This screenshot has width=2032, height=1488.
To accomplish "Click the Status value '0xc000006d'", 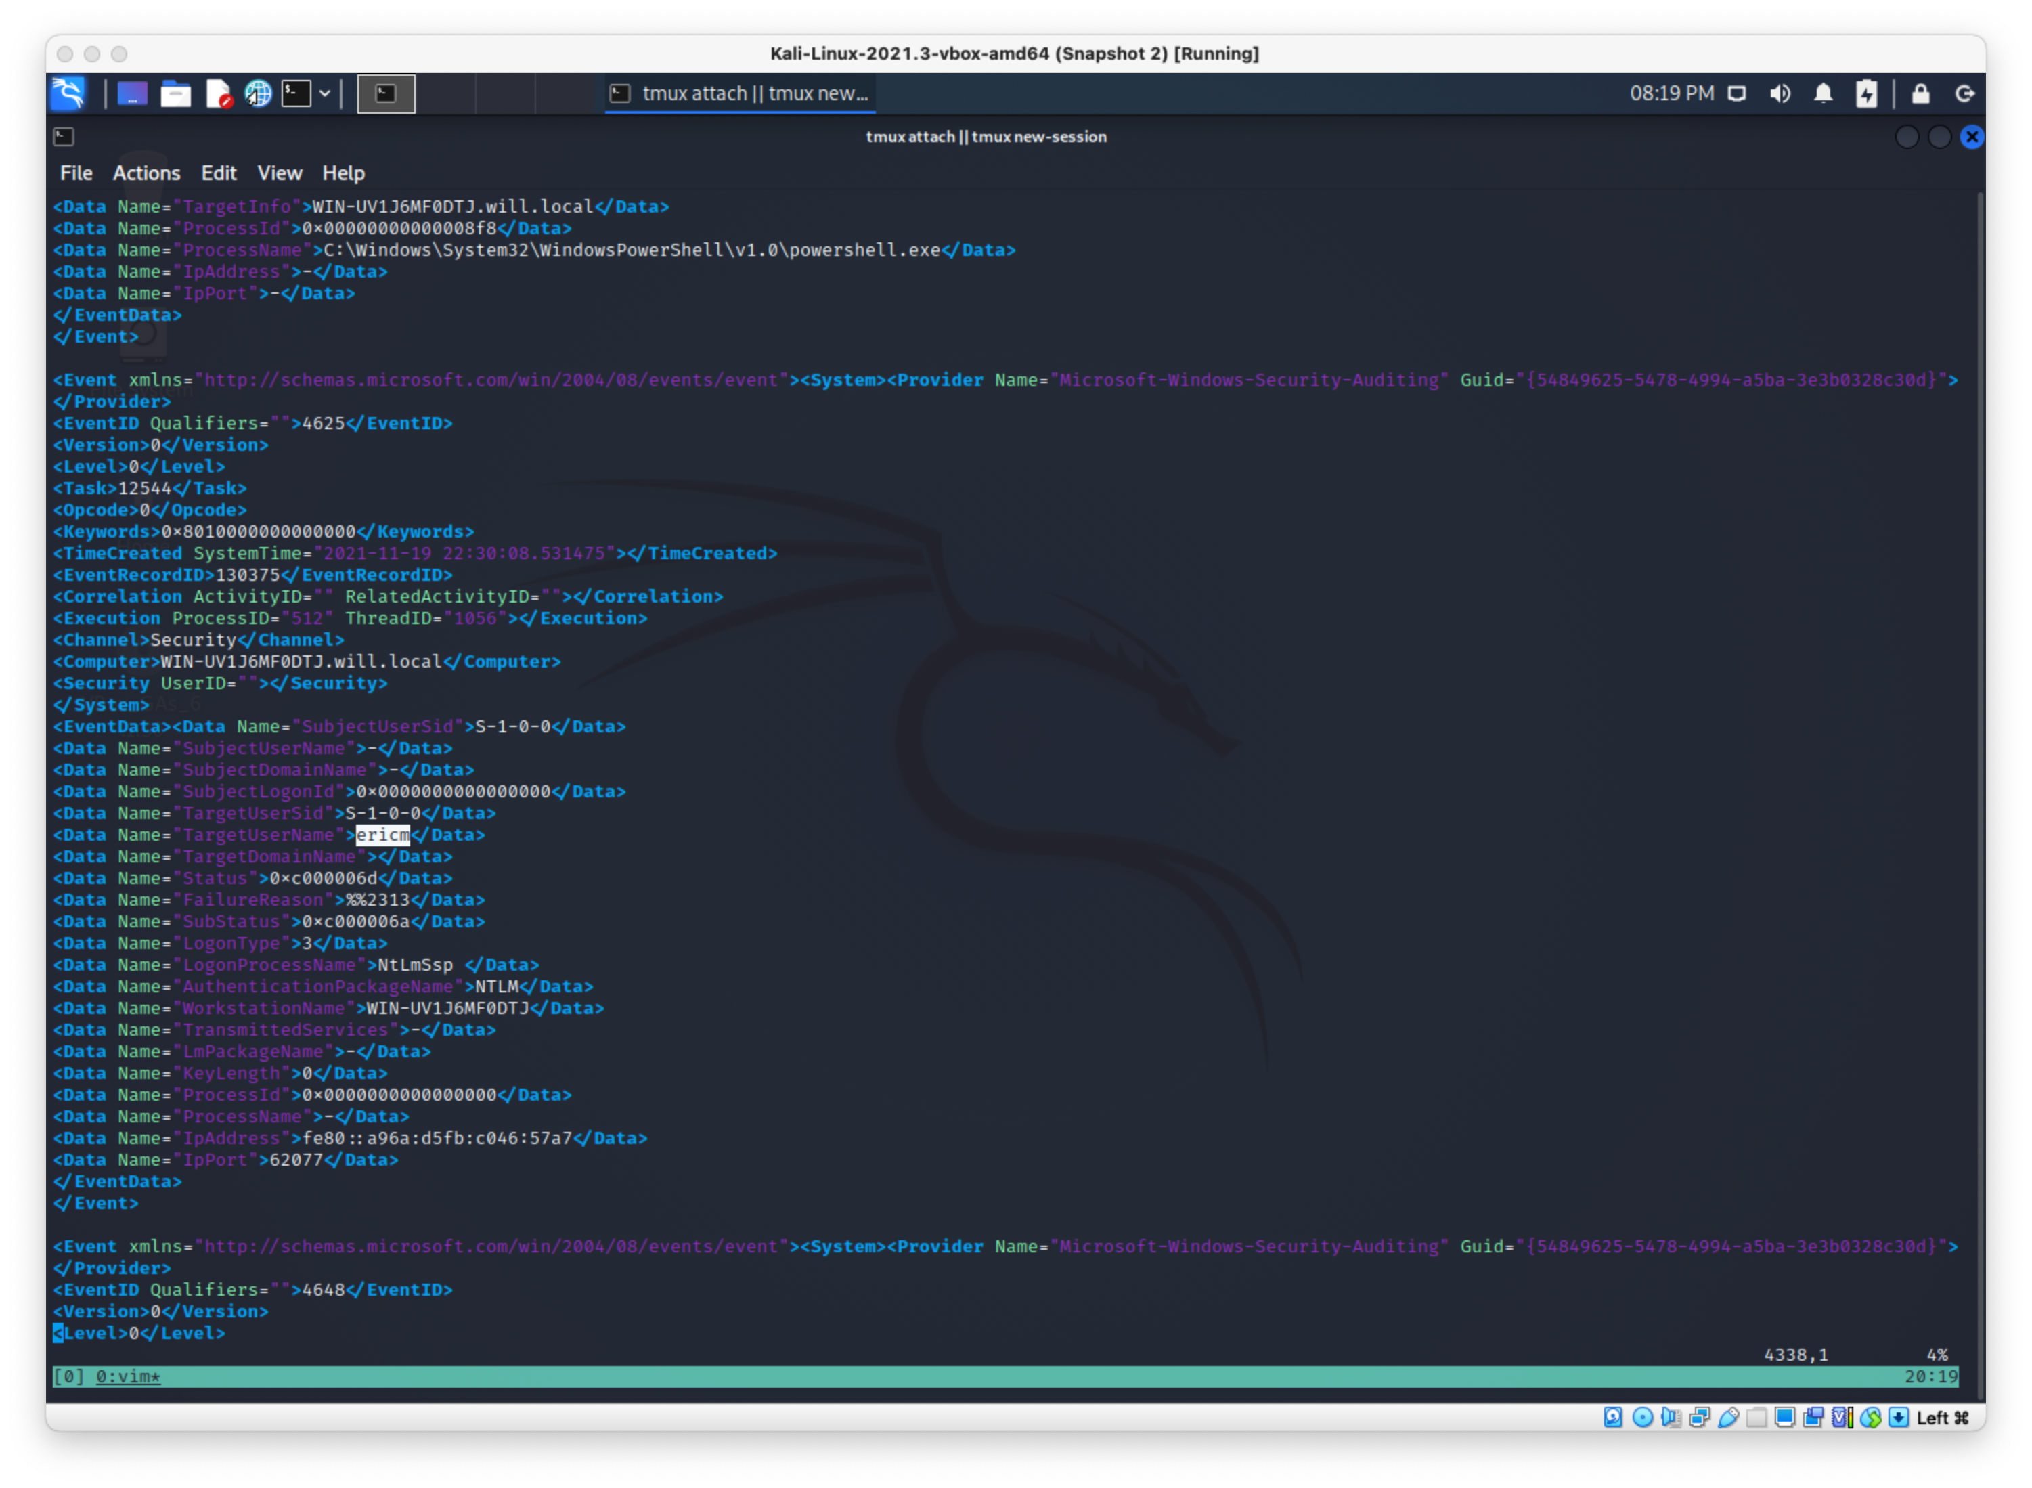I will coord(324,878).
